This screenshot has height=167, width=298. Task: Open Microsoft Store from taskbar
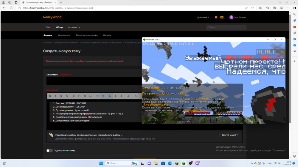pyautogui.click(x=163, y=163)
